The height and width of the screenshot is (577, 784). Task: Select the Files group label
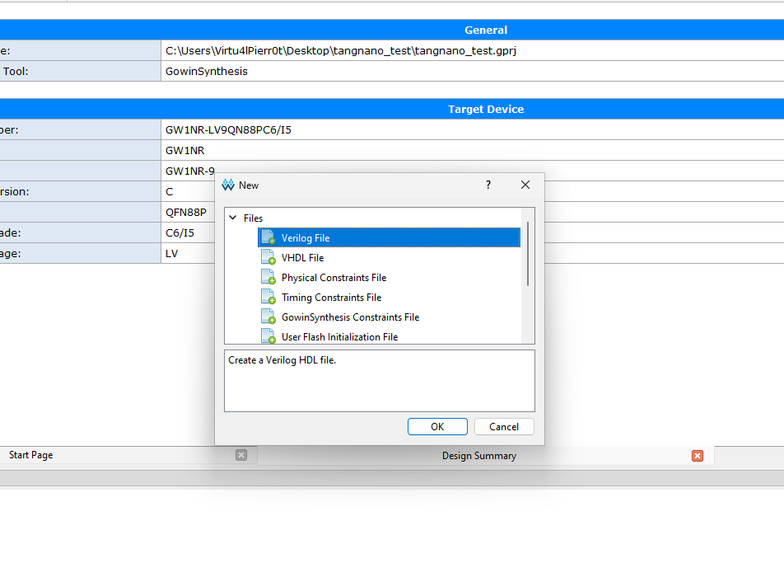[x=253, y=218]
